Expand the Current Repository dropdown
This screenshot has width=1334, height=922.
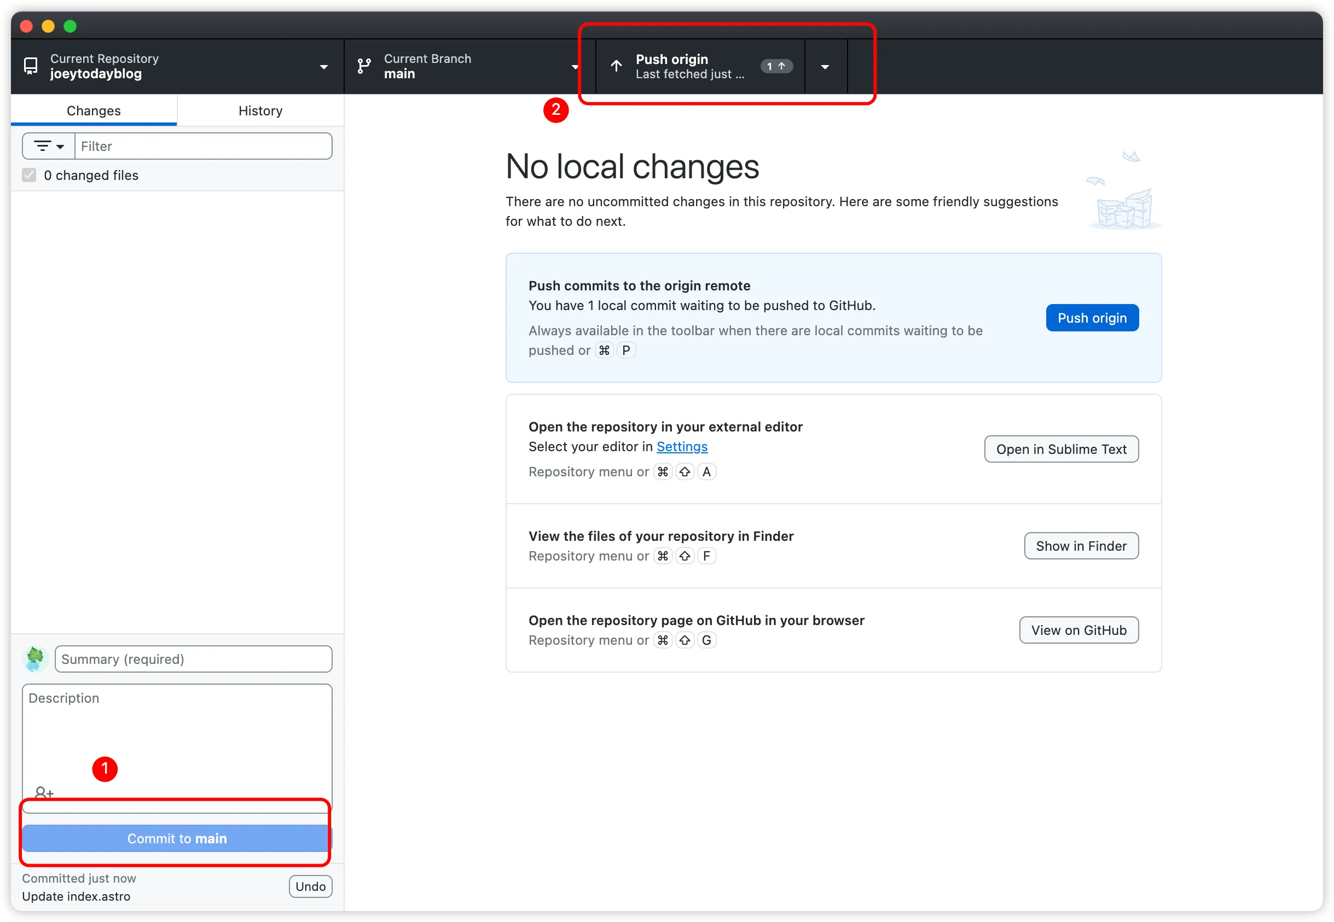click(x=324, y=67)
